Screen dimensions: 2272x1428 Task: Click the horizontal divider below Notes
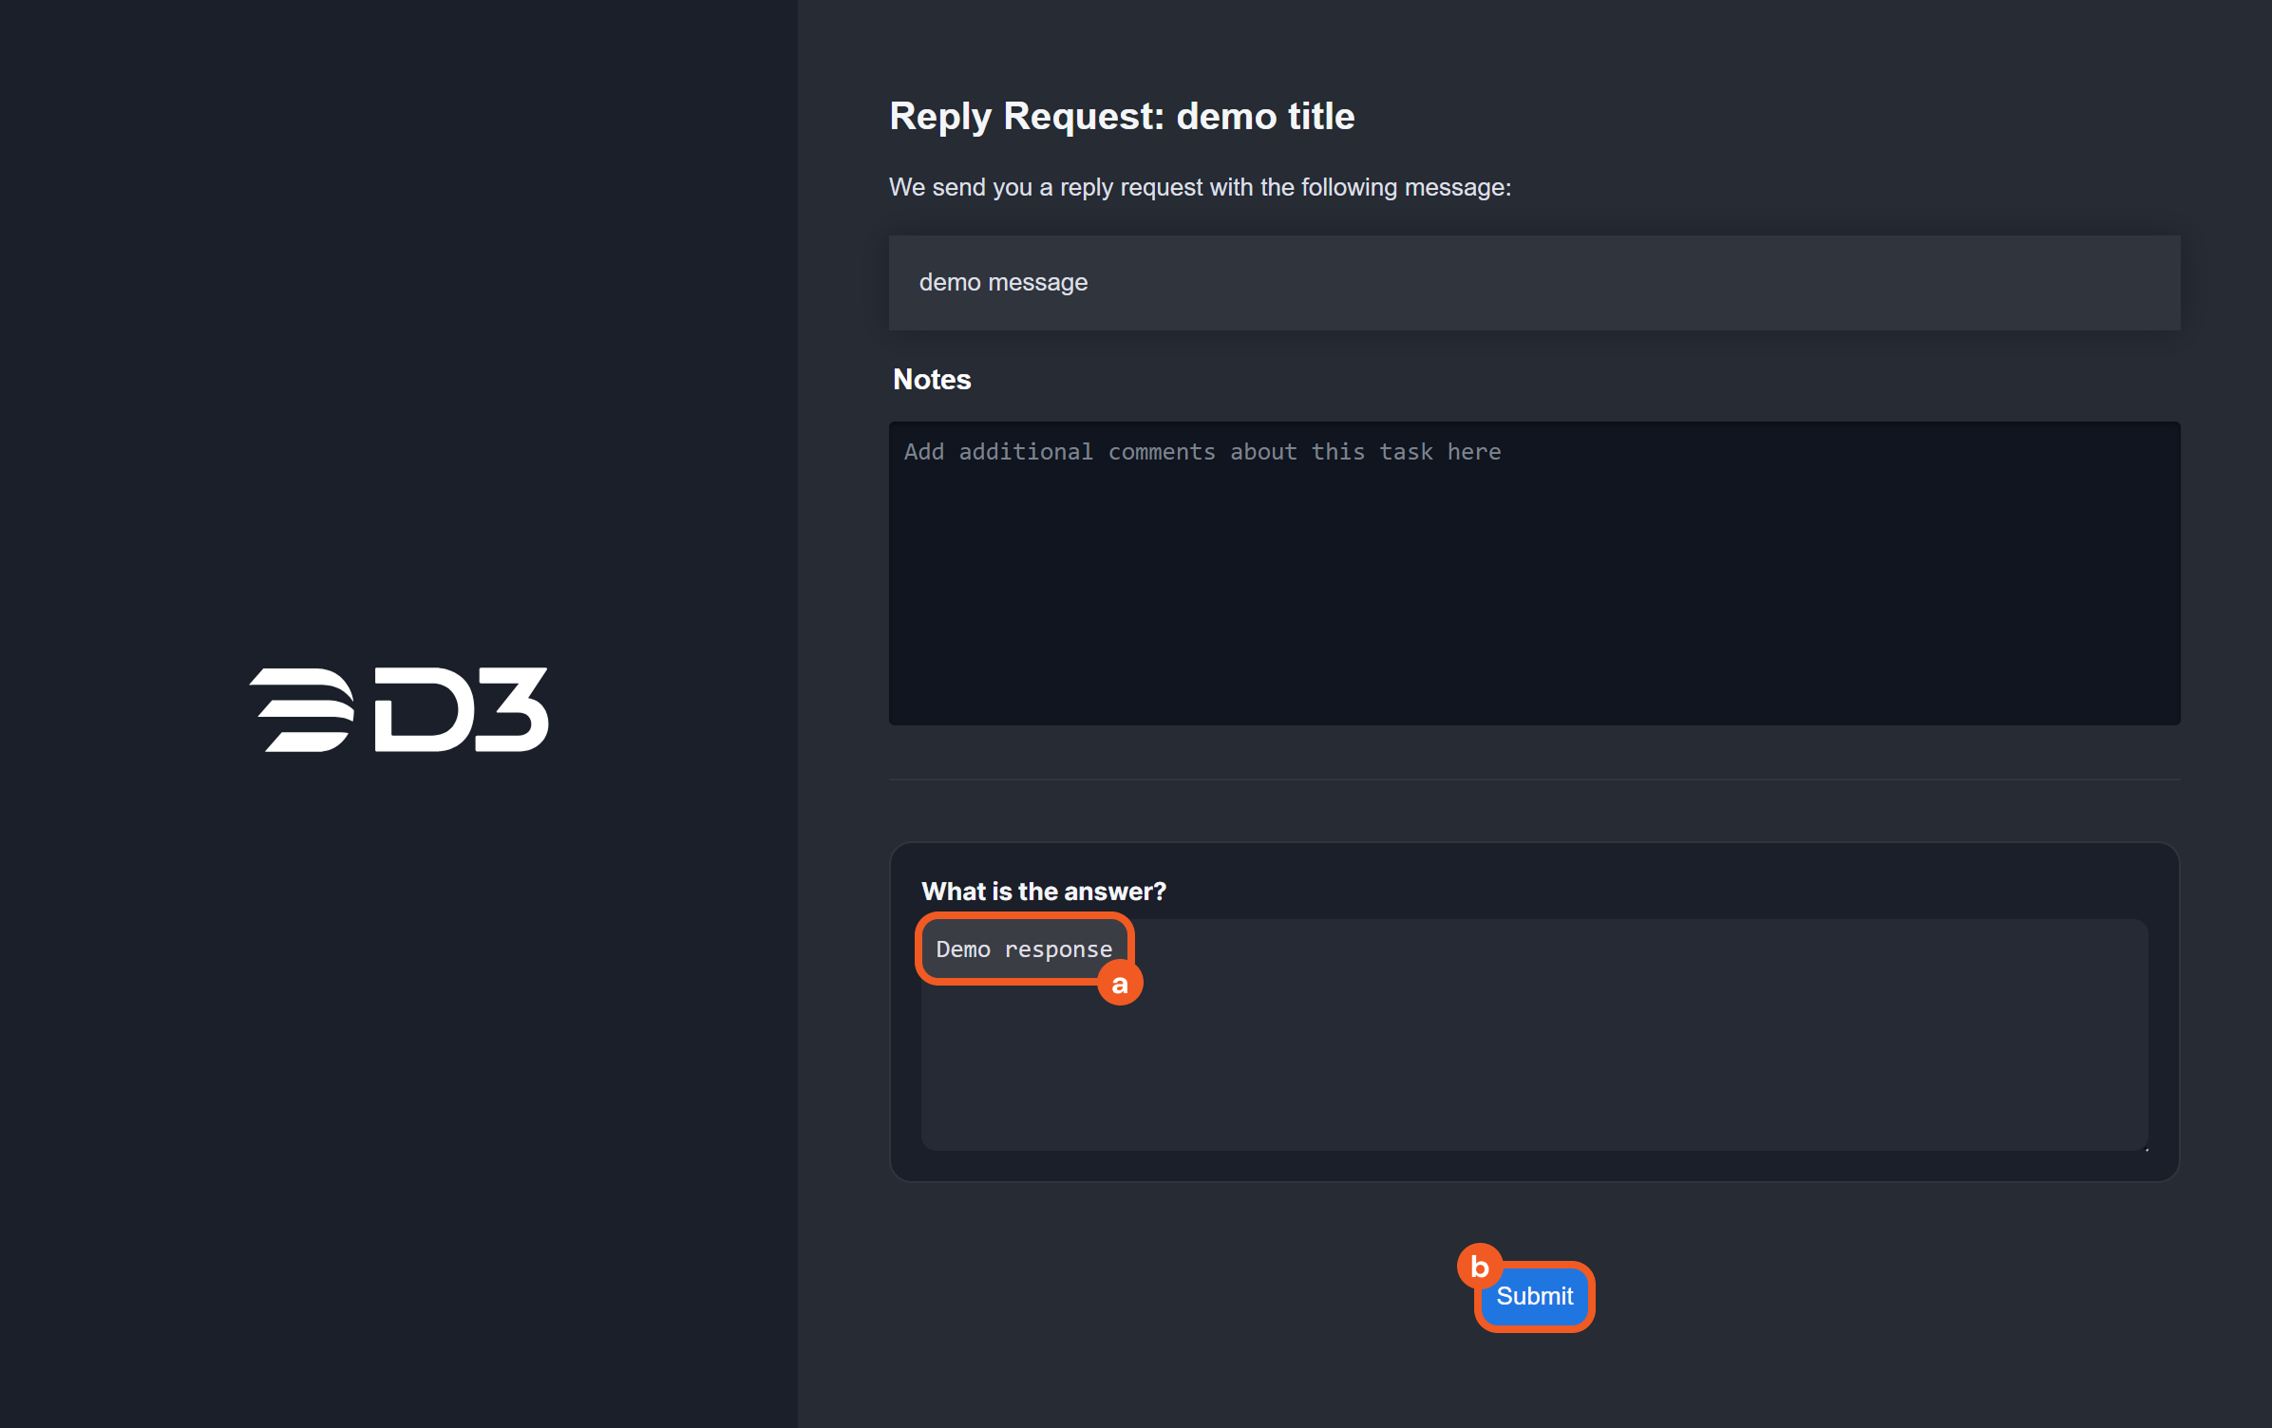coord(1534,780)
